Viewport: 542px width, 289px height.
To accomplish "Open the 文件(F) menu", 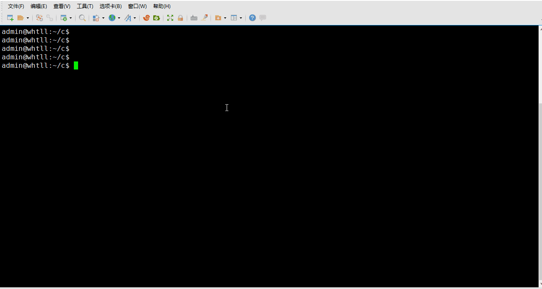I will (x=16, y=6).
